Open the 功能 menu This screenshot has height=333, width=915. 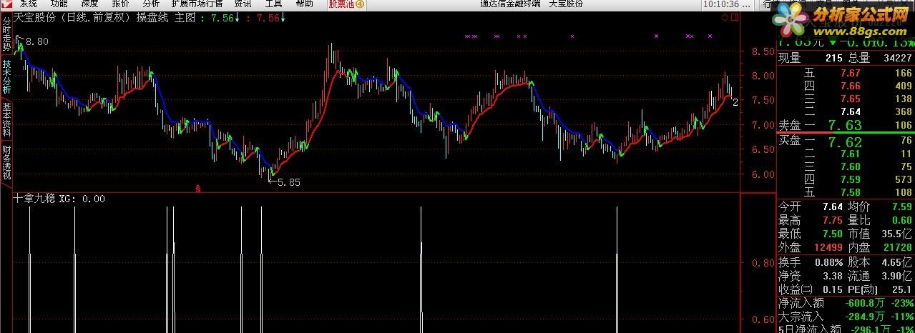pyautogui.click(x=59, y=4)
